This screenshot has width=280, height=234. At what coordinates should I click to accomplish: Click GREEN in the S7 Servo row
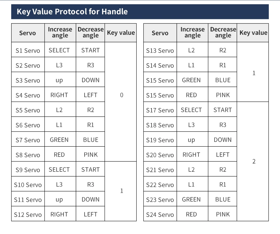pos(59,140)
